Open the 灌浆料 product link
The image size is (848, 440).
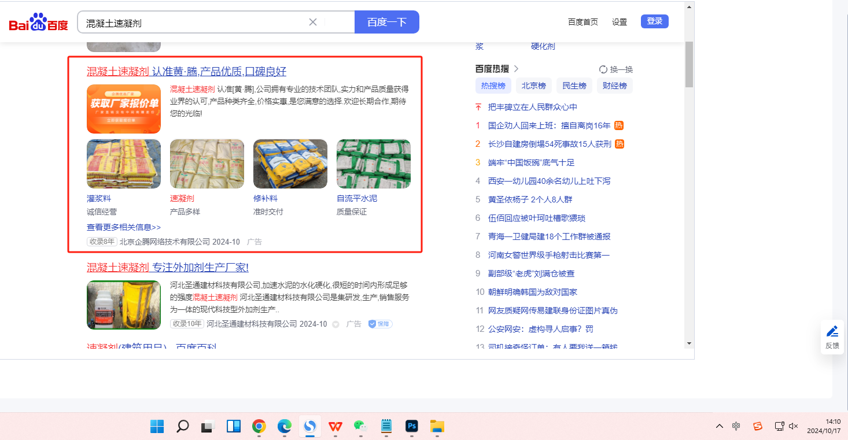99,198
